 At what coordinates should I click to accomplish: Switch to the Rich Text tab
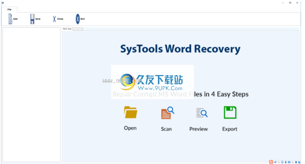(67, 29)
